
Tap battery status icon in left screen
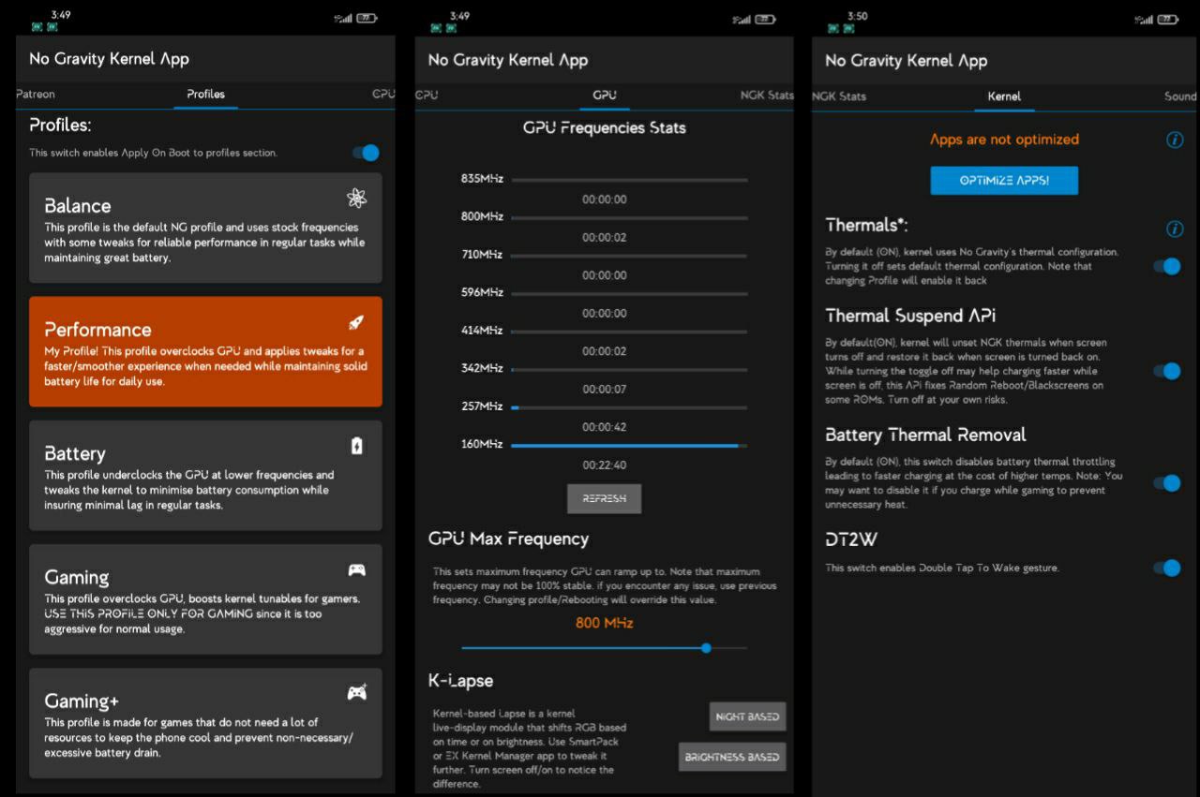[367, 18]
